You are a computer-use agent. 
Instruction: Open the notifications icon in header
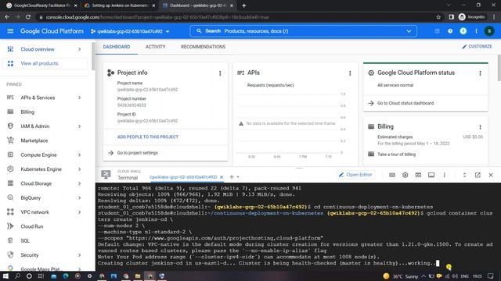coord(463,31)
